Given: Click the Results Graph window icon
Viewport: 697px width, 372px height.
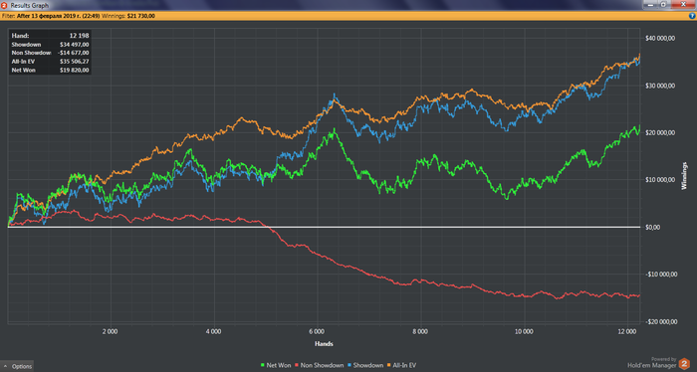Looking at the screenshot, I should click(x=4, y=5).
